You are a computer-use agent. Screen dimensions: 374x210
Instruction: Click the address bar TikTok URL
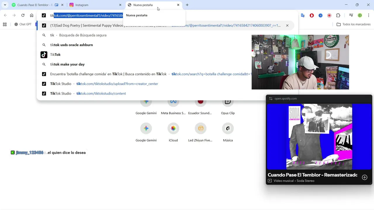click(86, 15)
